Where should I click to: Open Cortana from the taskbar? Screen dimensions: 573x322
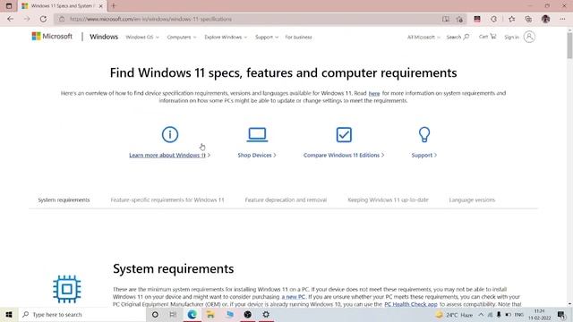(x=155, y=314)
